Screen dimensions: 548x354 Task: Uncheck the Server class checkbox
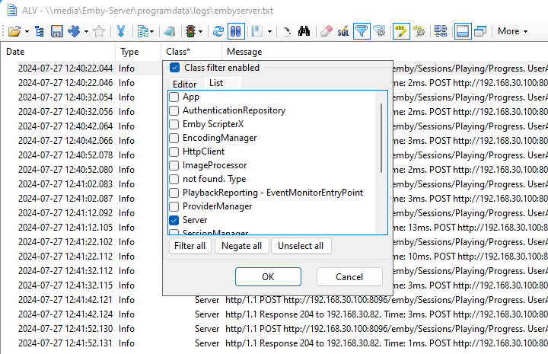(x=174, y=220)
